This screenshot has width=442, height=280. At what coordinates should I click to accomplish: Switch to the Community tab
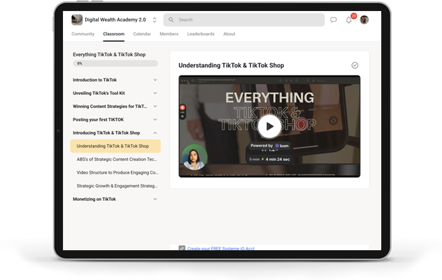pyautogui.click(x=83, y=34)
